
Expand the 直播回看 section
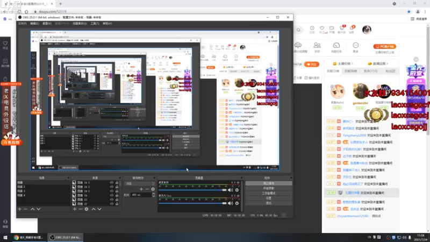378,63
